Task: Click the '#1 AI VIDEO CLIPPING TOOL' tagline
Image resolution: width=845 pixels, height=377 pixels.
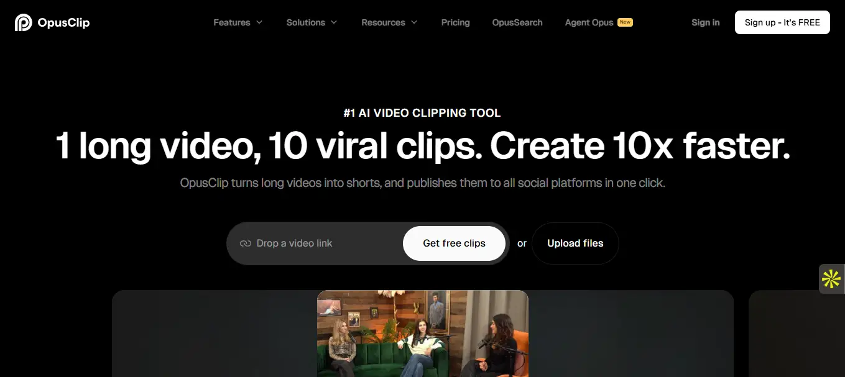Action: point(422,113)
